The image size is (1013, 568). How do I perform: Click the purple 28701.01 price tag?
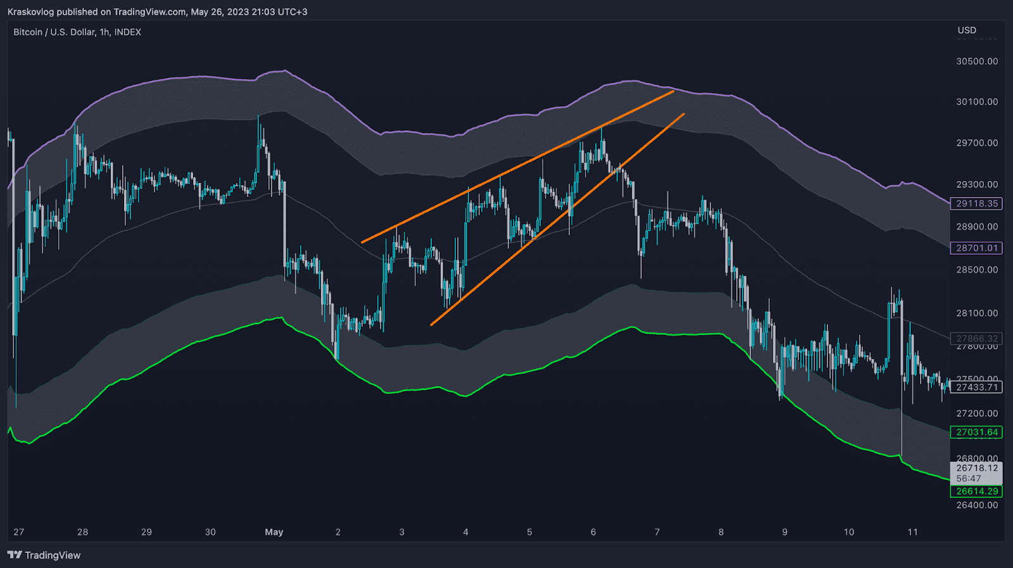click(976, 248)
